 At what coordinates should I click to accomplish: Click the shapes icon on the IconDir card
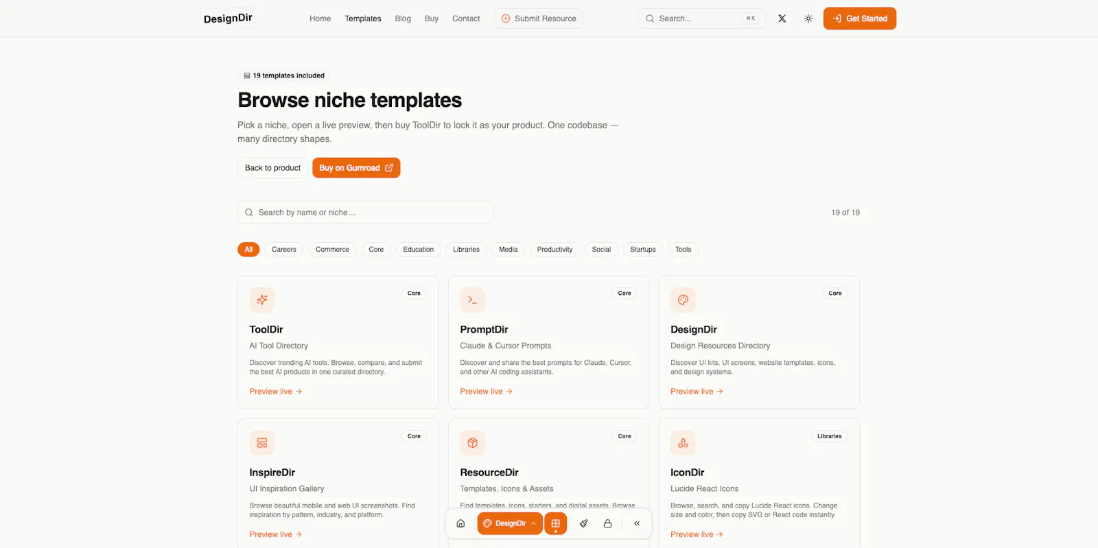point(683,443)
